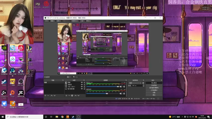This screenshot has width=212, height=119.
Task: Open the OBS Studio desktop shortcut
Action: click(x=21, y=83)
